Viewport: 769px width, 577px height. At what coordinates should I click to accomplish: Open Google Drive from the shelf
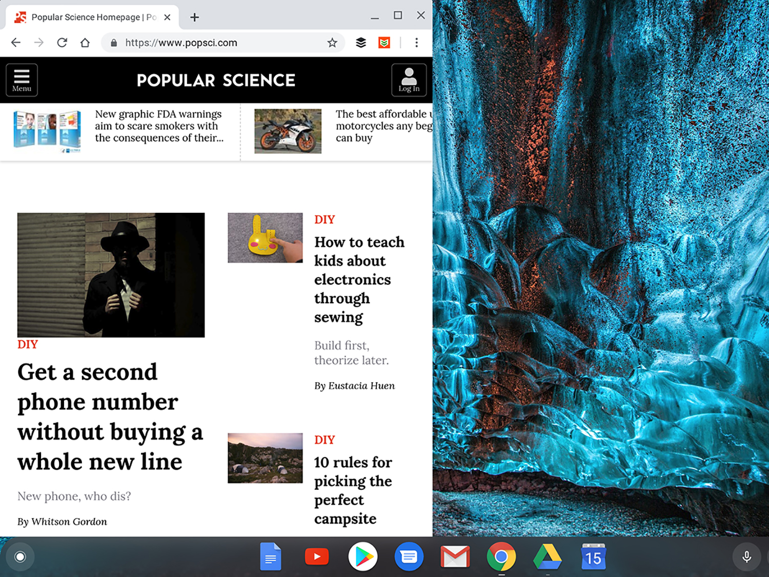click(548, 557)
